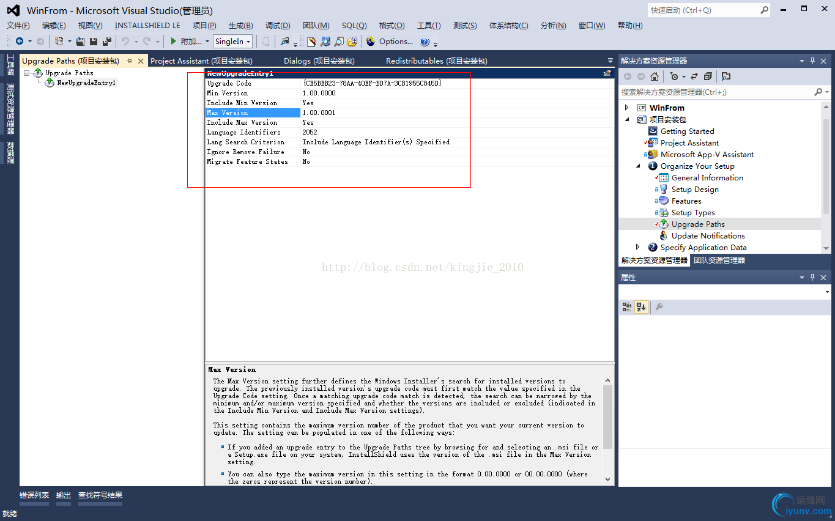Click the Find in Files toolbar icon
Screen dimensions: 835x521
284,41
